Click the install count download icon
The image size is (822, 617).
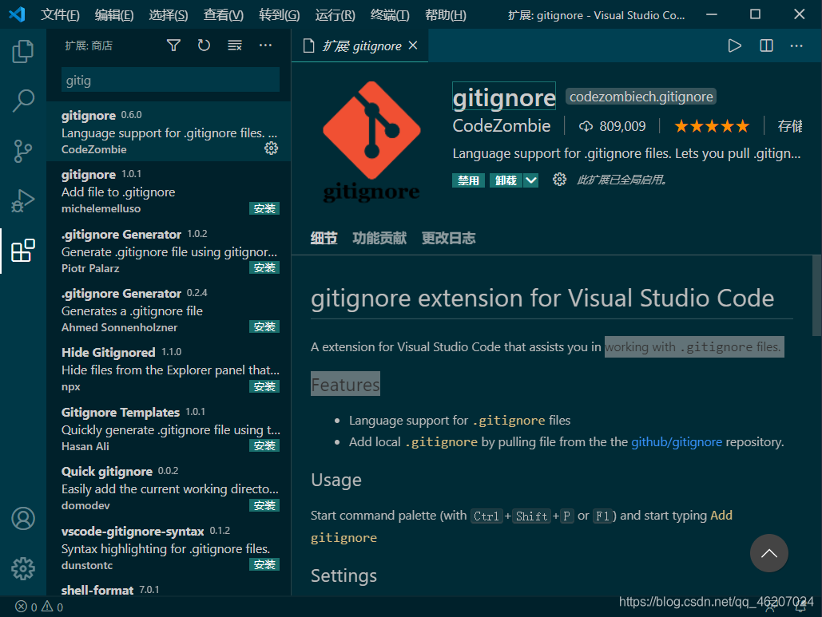point(586,126)
